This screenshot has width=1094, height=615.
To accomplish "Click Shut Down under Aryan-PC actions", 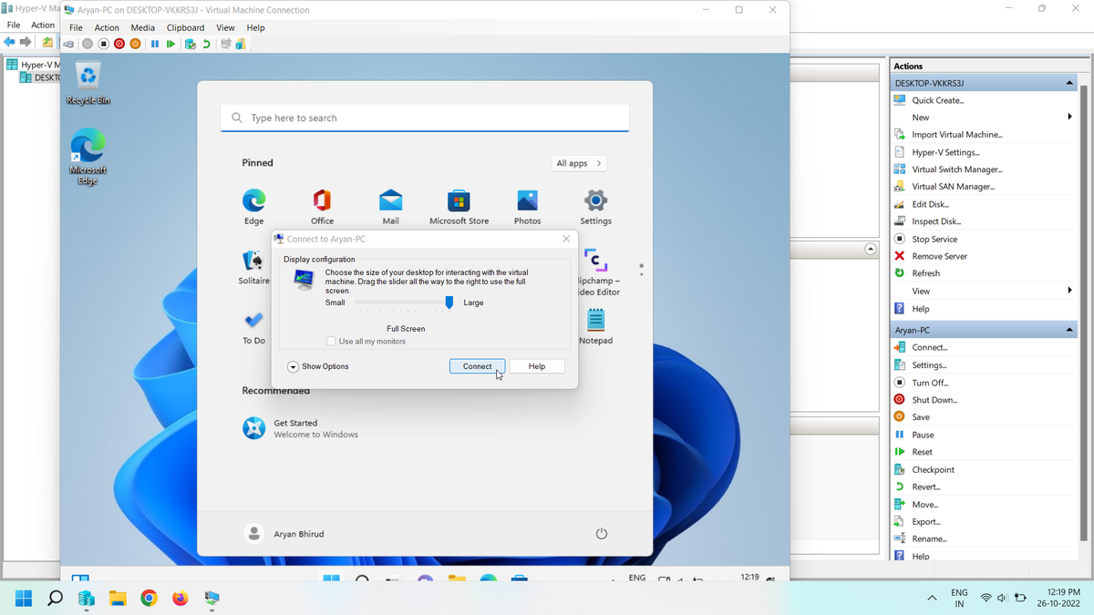I will click(x=934, y=400).
